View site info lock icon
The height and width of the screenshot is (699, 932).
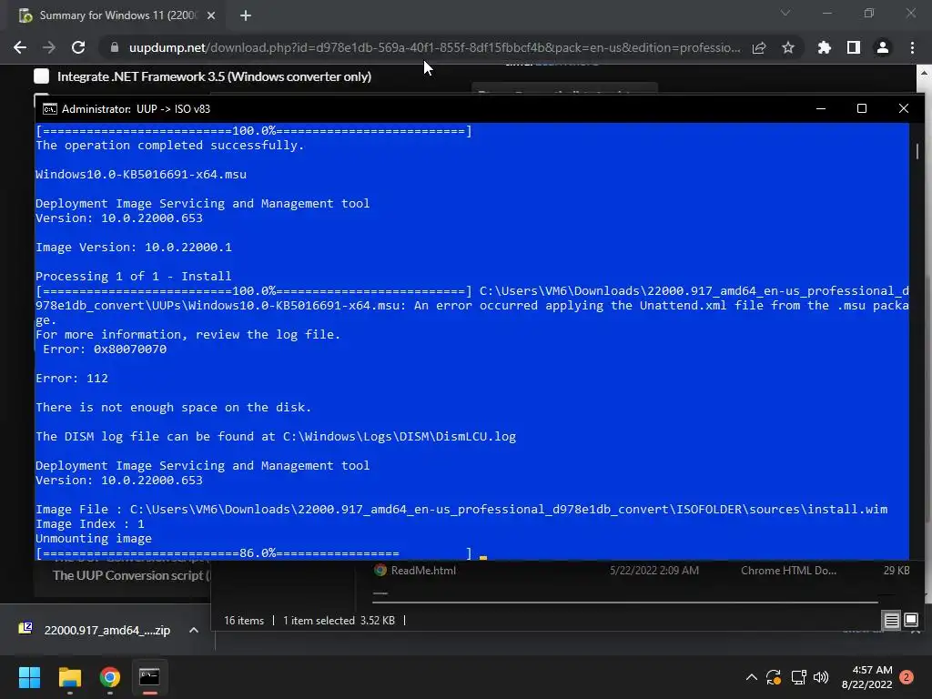(x=114, y=47)
